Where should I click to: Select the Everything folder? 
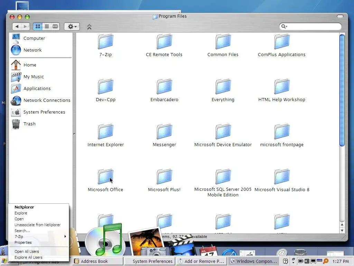(223, 87)
